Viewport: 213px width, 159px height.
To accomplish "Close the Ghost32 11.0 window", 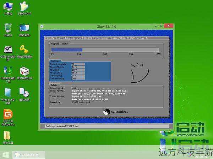I will pos(169,25).
